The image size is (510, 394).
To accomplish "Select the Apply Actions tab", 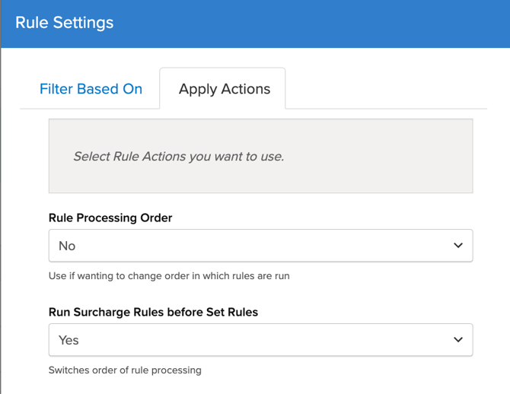I will [224, 89].
